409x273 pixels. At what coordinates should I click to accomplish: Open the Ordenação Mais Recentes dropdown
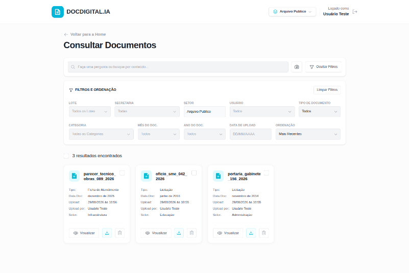(308, 134)
